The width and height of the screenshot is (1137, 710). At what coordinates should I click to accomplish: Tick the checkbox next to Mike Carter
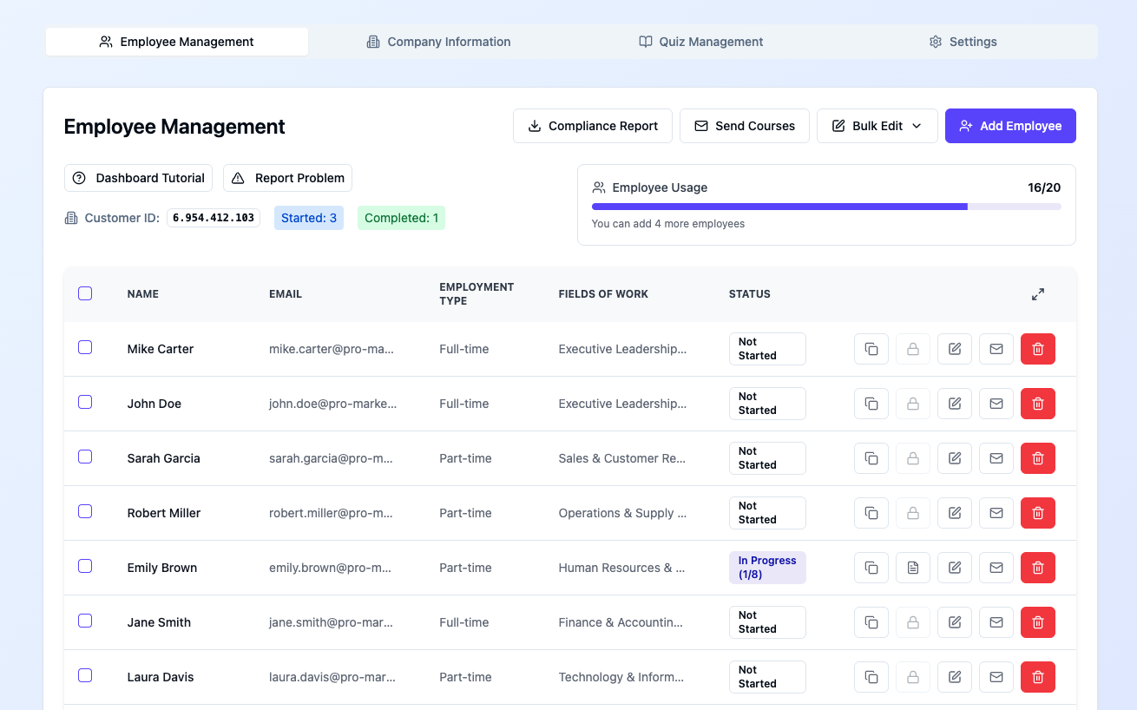pos(84,346)
